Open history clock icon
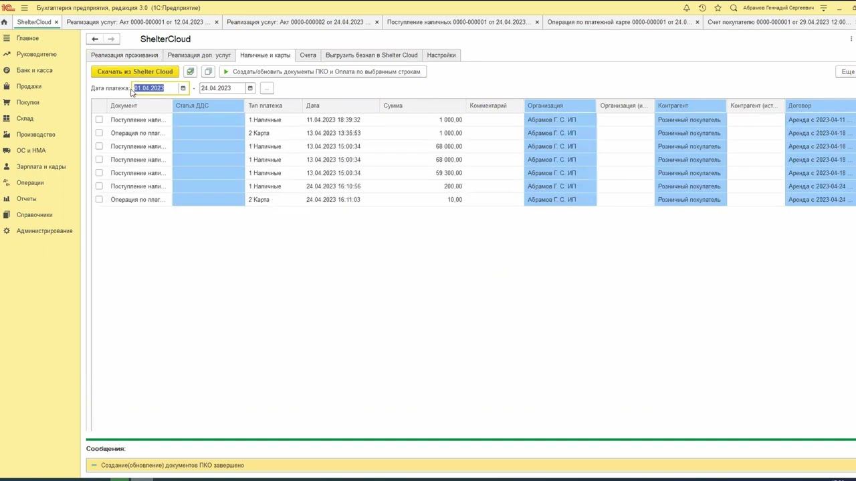 [x=702, y=8]
